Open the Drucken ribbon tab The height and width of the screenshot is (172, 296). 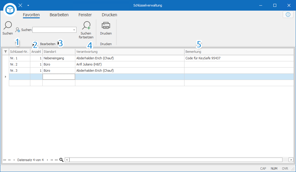click(x=109, y=15)
